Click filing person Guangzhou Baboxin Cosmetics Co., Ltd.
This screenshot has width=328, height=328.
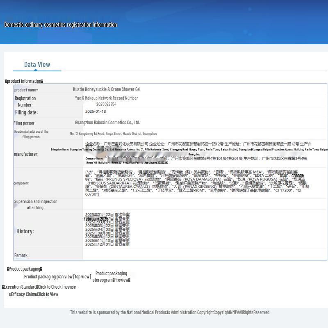[107, 123]
